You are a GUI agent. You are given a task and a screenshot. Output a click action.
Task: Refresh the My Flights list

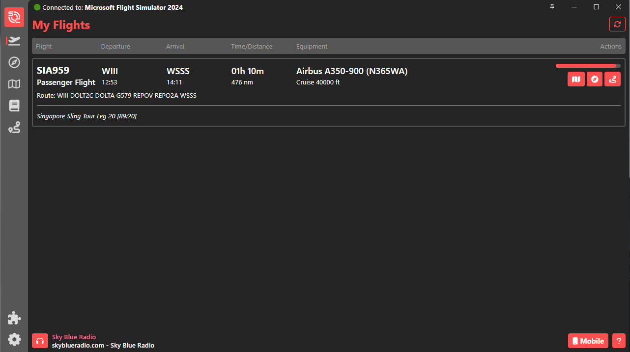[x=617, y=24]
